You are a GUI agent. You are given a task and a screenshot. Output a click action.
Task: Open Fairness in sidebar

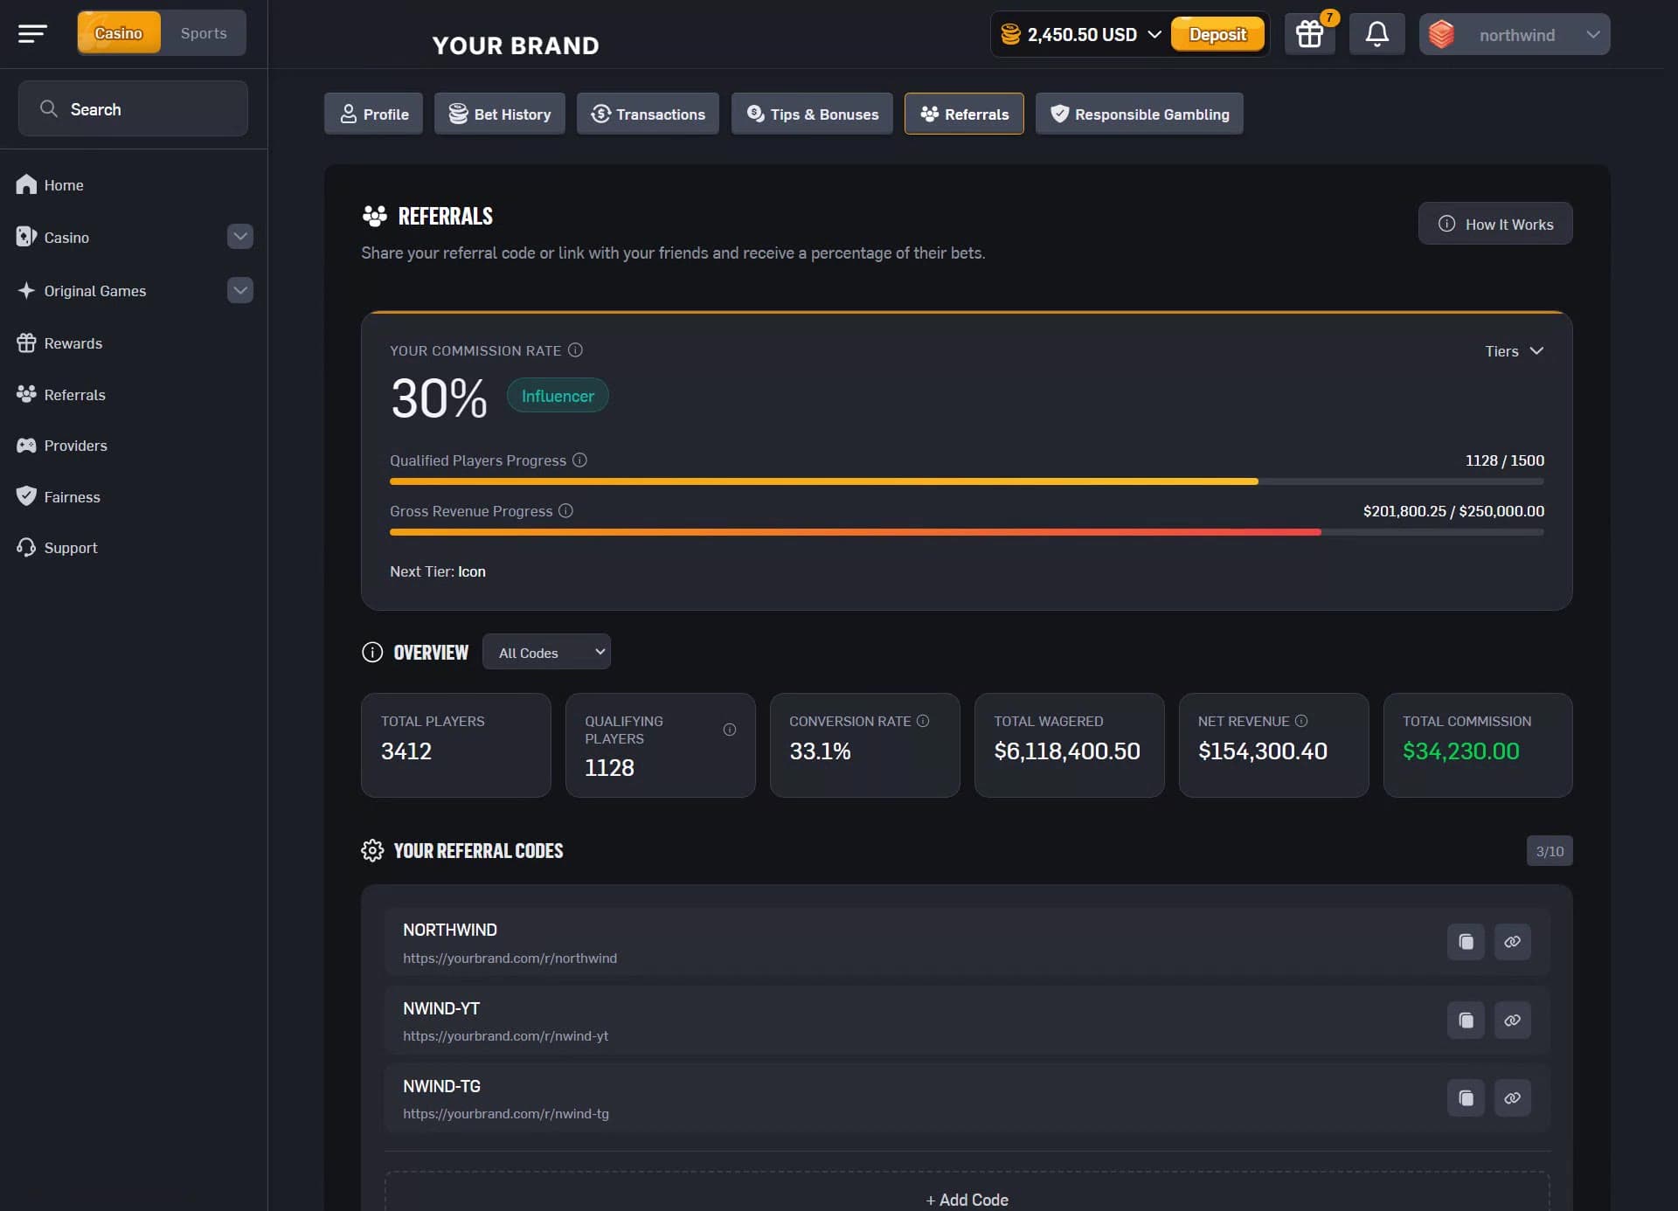(58, 496)
